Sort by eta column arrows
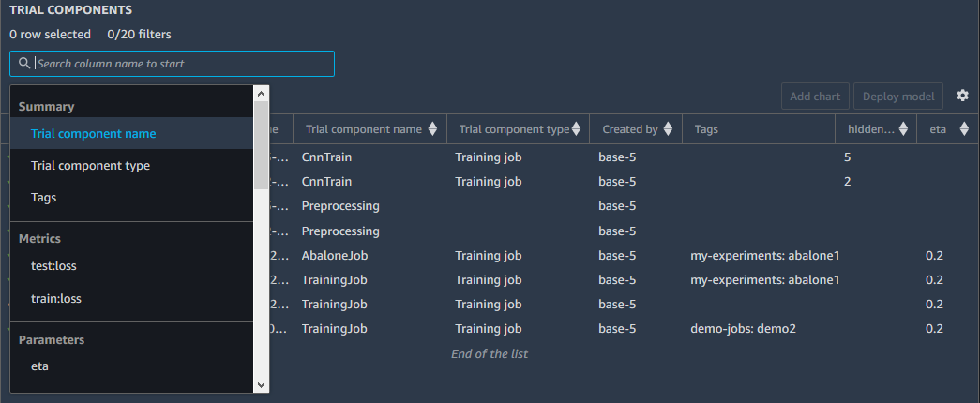 (964, 129)
